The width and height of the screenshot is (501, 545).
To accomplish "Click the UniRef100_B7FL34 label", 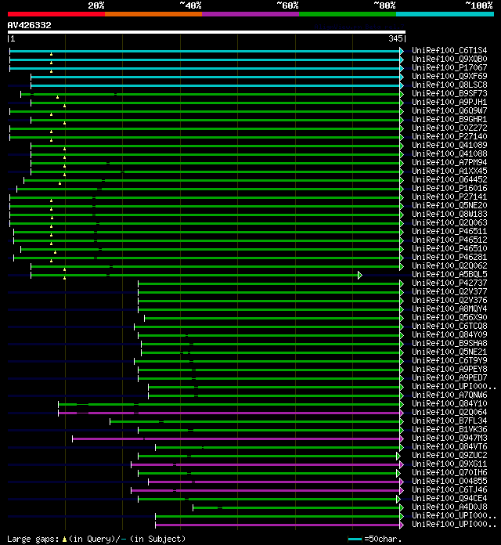I will 449,420.
